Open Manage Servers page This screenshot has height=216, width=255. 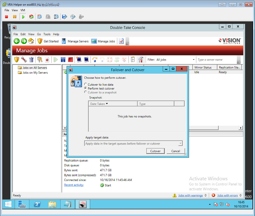[75, 41]
